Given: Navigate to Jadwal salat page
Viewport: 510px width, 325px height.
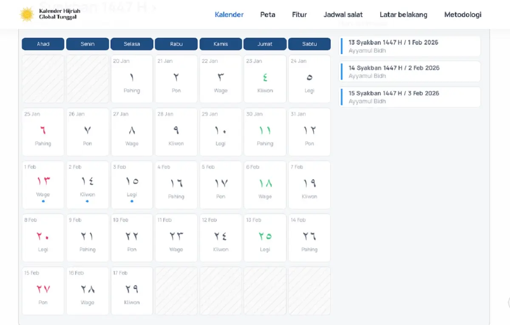Looking at the screenshot, I should [343, 14].
